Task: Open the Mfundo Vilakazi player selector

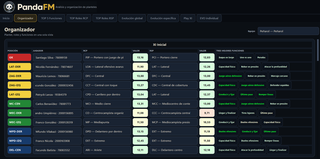Action: [57, 132]
